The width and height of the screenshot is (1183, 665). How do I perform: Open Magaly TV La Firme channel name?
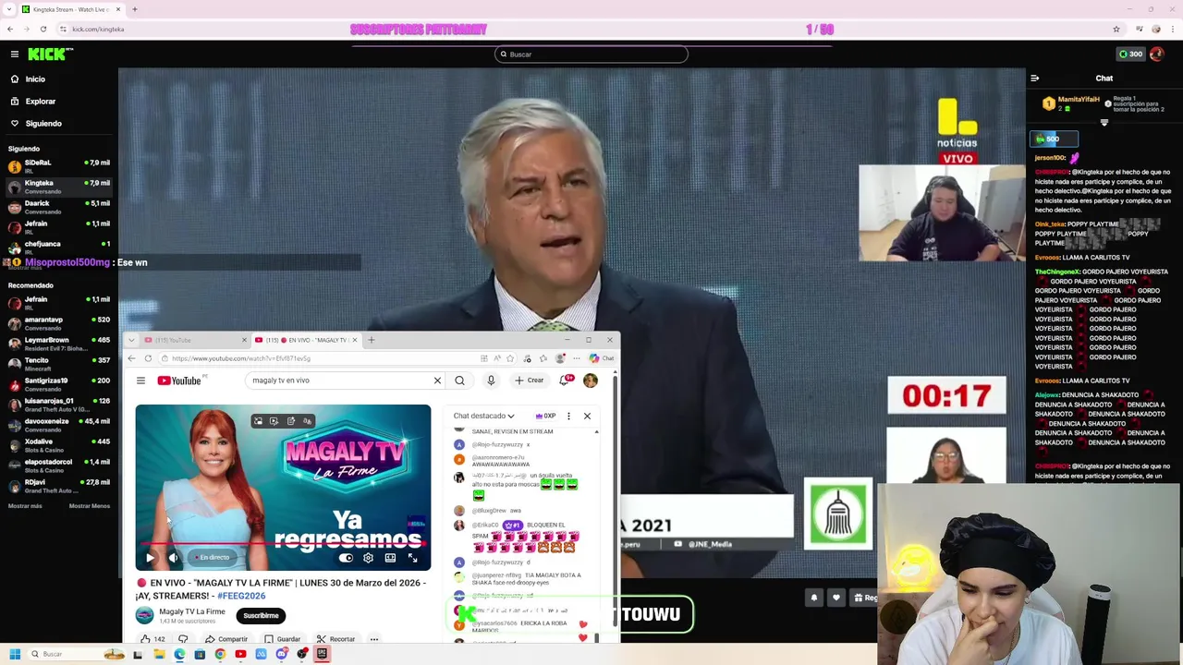[x=192, y=611]
